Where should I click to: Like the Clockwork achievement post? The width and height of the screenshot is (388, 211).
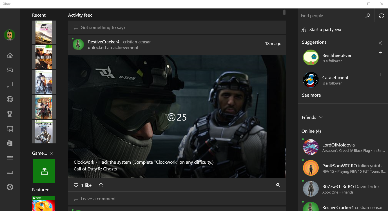tap(76, 185)
